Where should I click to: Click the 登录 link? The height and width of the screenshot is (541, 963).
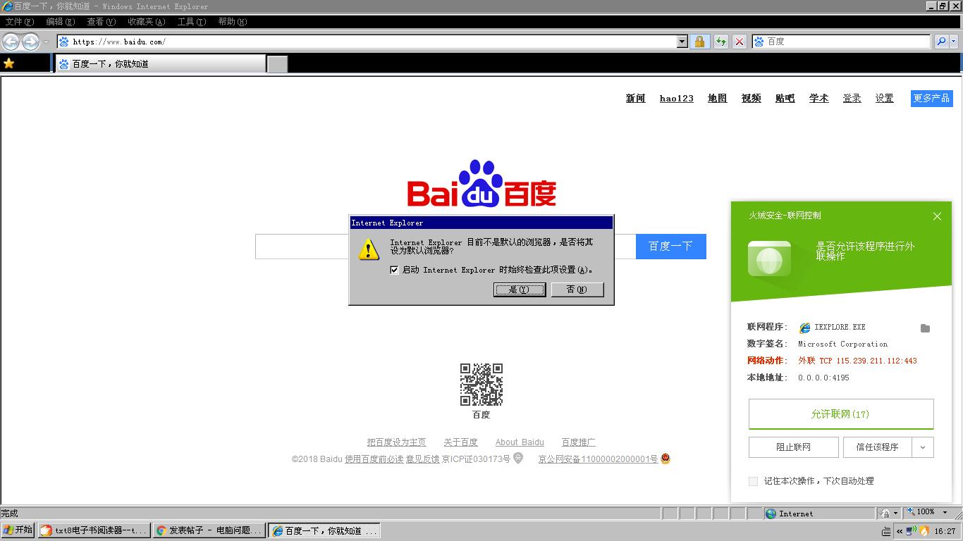(x=852, y=99)
